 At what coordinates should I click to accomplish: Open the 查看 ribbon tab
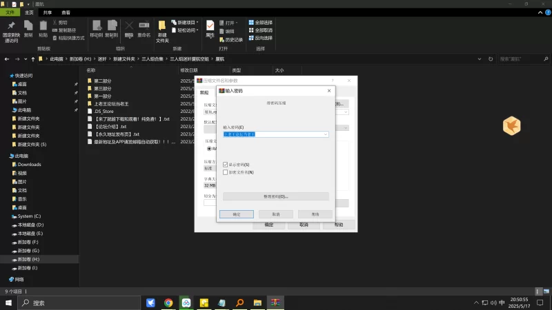point(66,12)
